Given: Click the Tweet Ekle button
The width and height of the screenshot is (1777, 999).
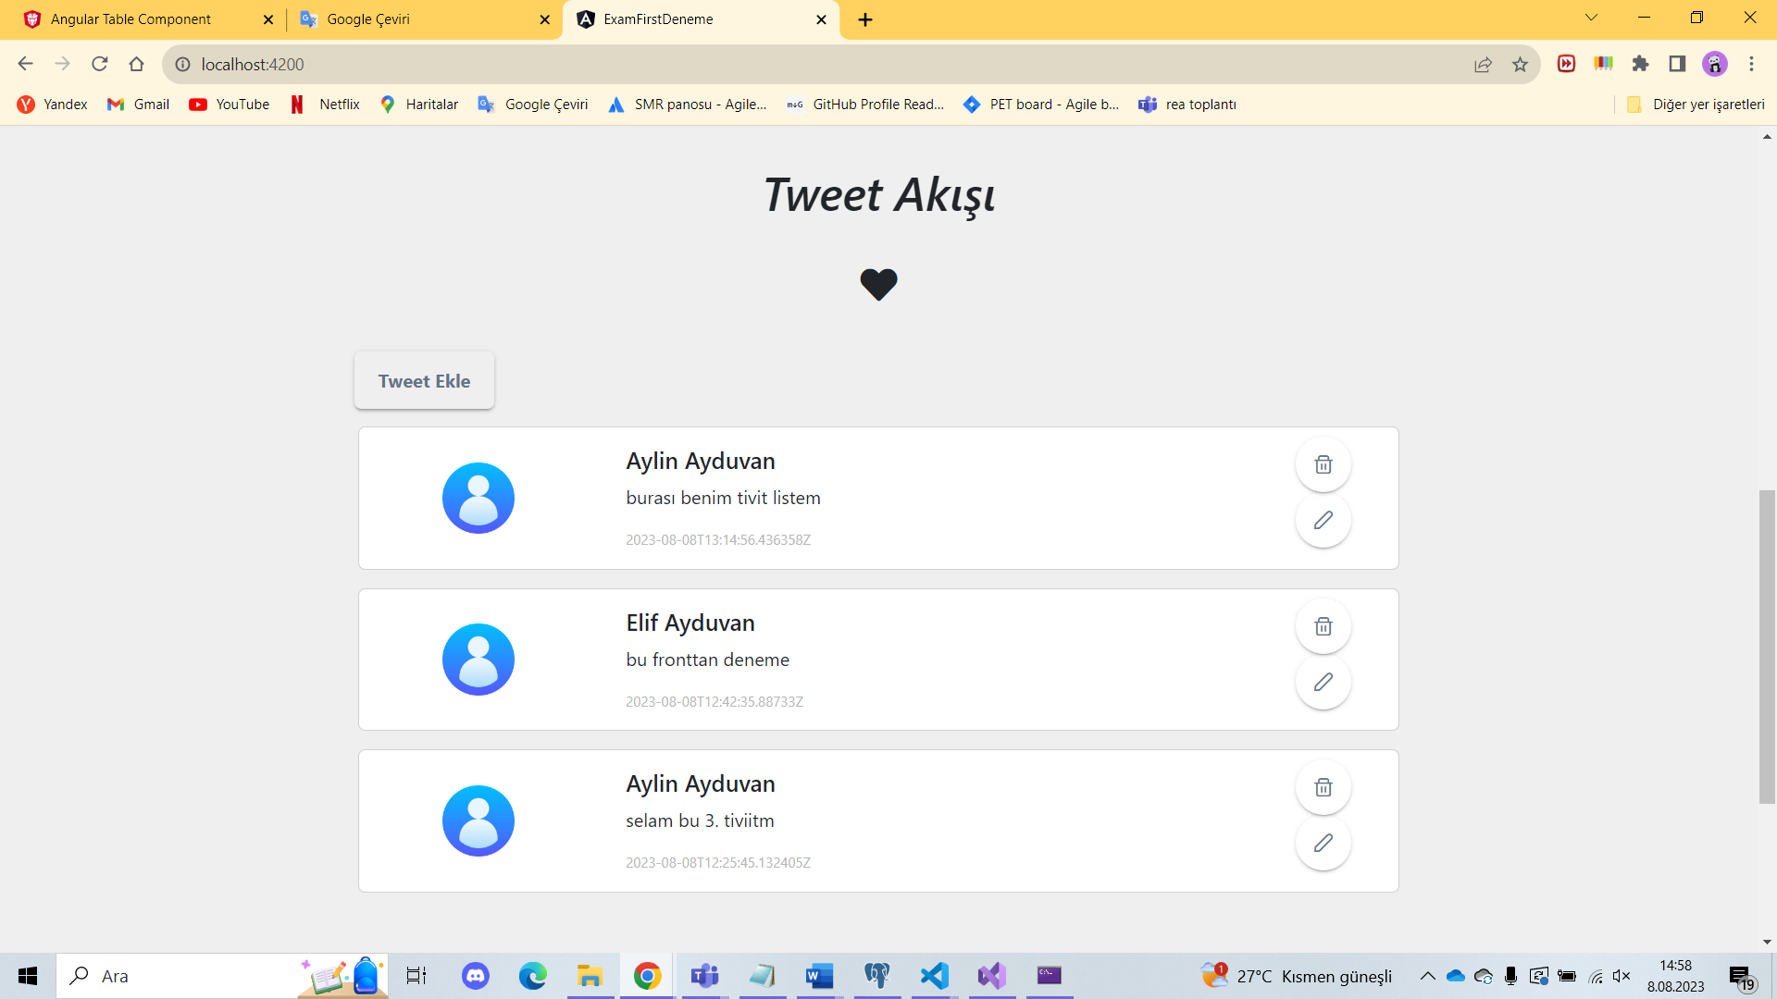Looking at the screenshot, I should click(x=423, y=380).
